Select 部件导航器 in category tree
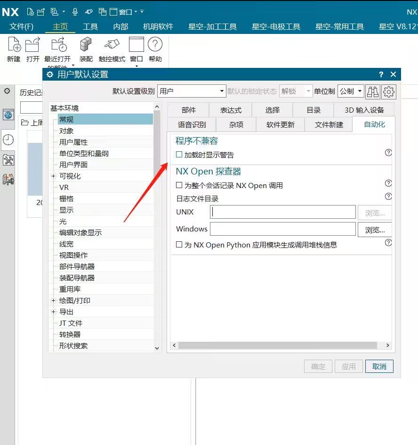This screenshot has width=418, height=445. tap(77, 266)
